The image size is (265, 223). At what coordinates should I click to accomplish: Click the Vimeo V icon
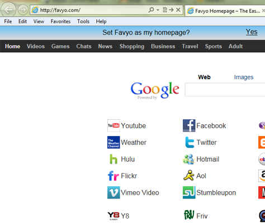click(x=113, y=192)
